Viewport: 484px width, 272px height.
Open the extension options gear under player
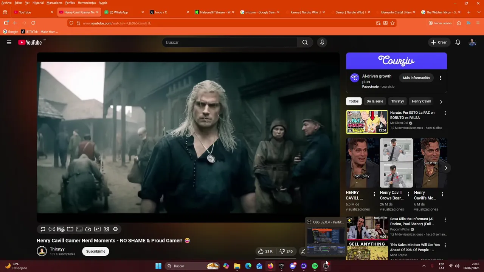click(115, 229)
